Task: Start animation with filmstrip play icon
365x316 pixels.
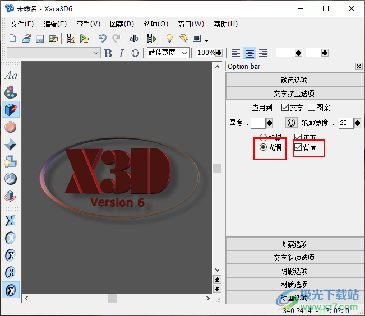Action: click(x=151, y=39)
